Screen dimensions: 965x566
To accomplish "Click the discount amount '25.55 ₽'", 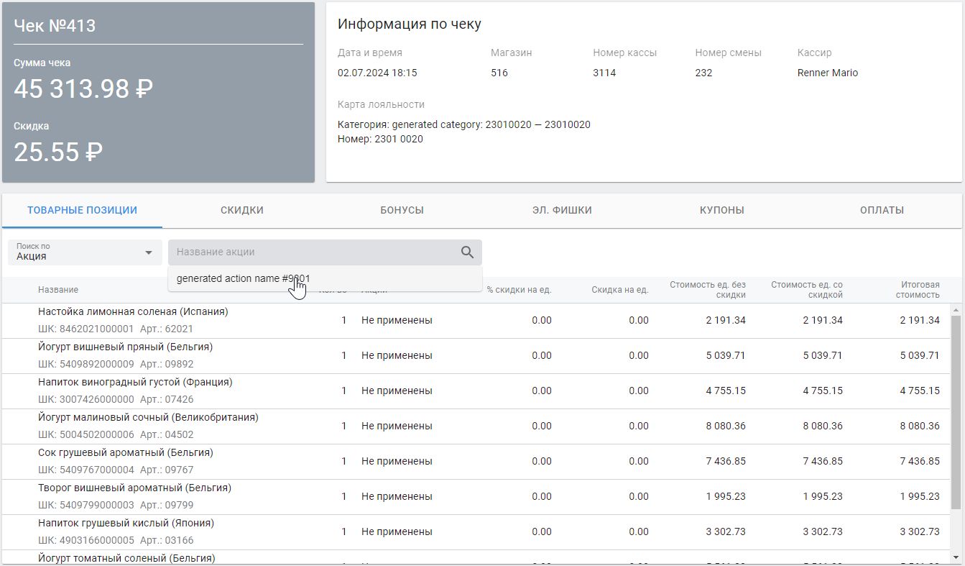I will [x=58, y=152].
